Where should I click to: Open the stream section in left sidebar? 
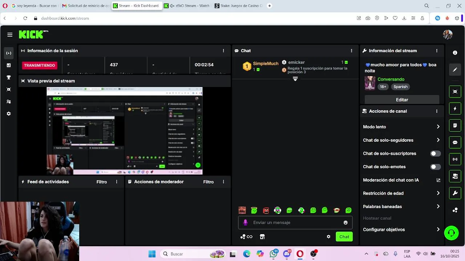click(x=9, y=53)
